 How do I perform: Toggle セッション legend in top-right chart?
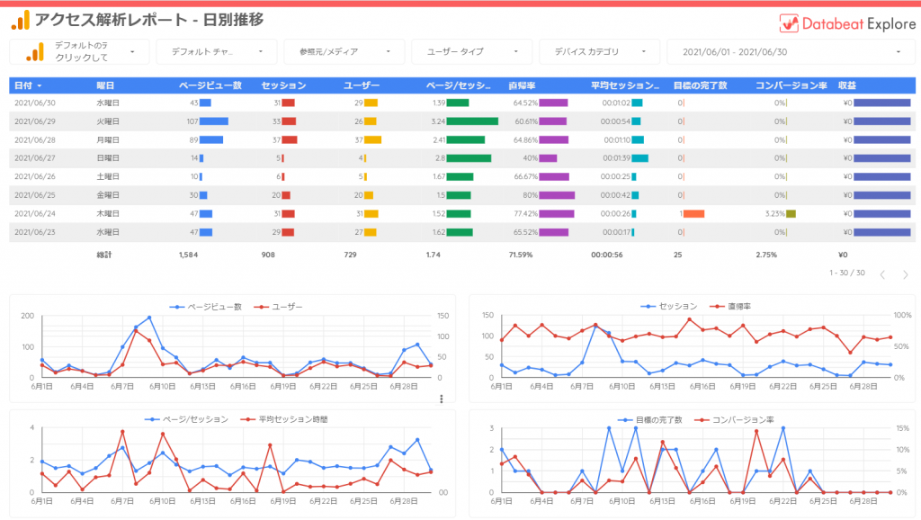click(668, 306)
